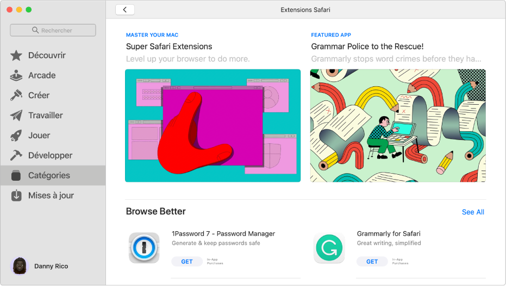Click the Grammar Police to the Rescue! headline

[x=367, y=46]
